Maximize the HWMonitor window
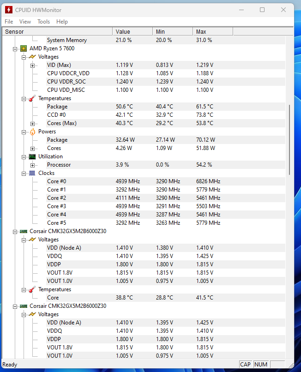The image size is (301, 372). click(x=262, y=10)
